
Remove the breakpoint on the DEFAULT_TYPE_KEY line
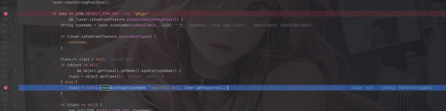(x=6, y=14)
